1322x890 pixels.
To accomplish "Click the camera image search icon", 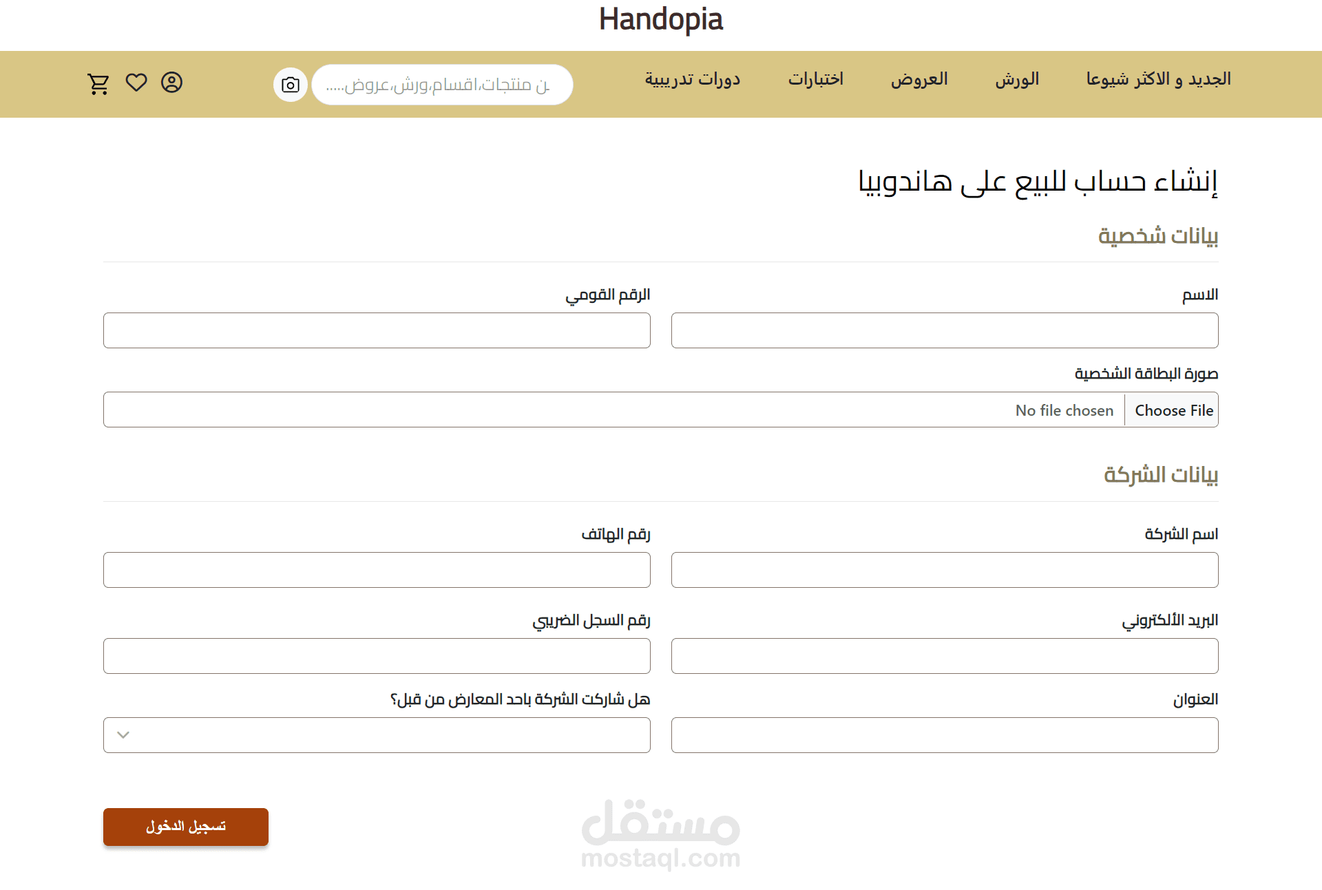I will coord(291,85).
